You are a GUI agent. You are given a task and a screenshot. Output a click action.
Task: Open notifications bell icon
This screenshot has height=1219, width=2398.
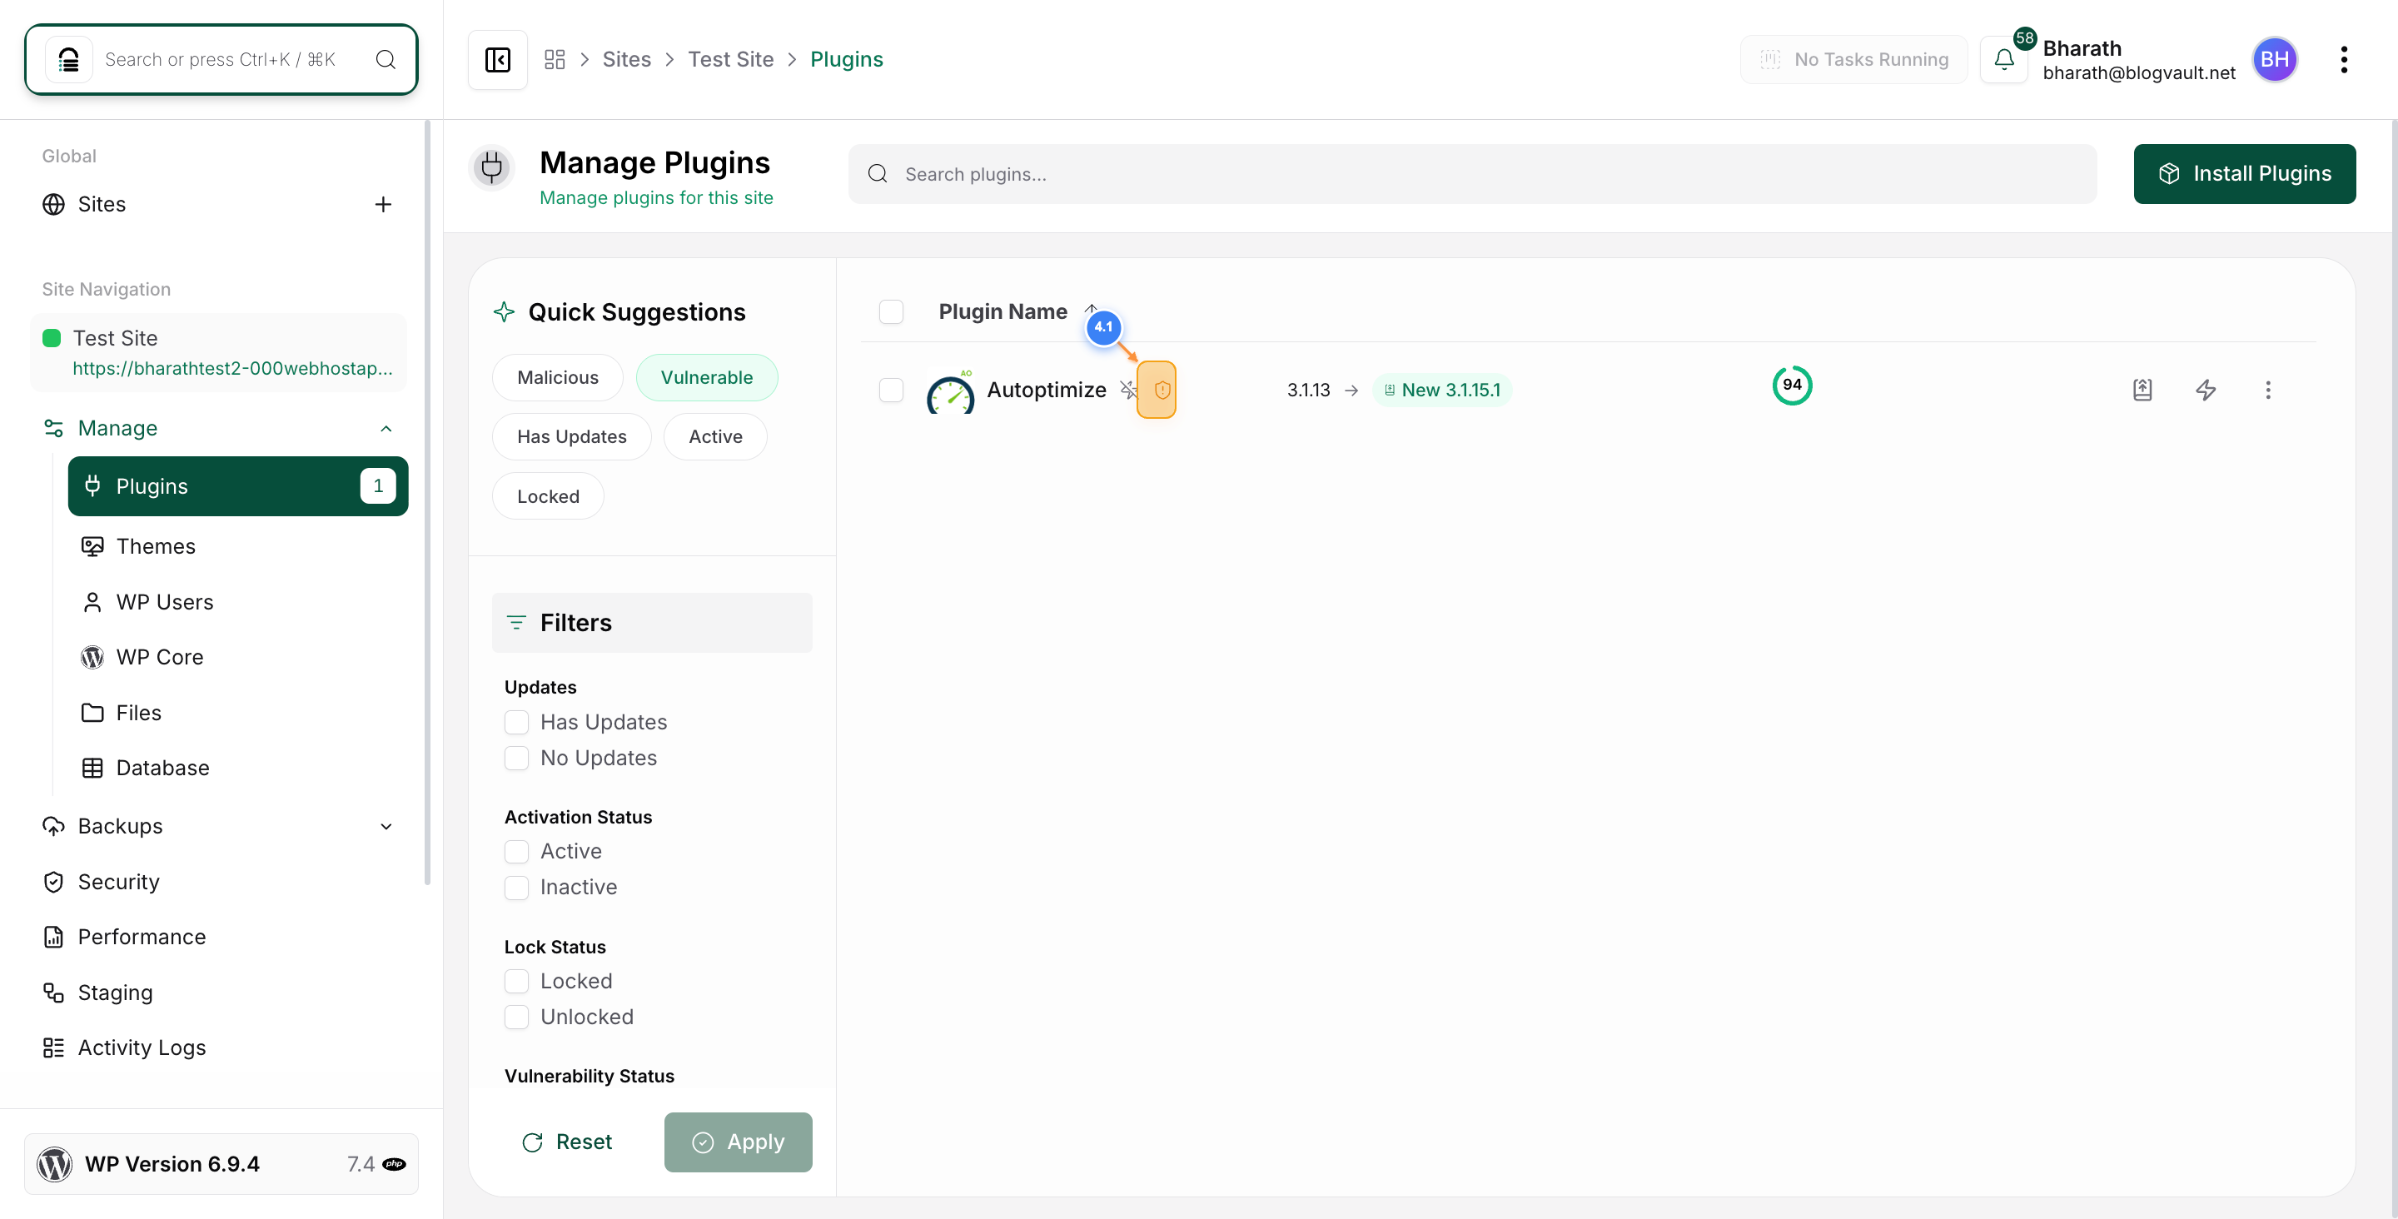[x=2003, y=60]
